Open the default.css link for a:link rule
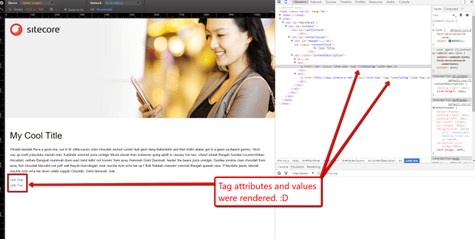 coord(460,31)
